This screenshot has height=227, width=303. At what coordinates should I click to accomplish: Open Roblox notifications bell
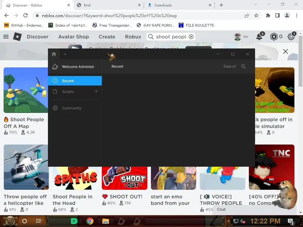[x=259, y=36]
